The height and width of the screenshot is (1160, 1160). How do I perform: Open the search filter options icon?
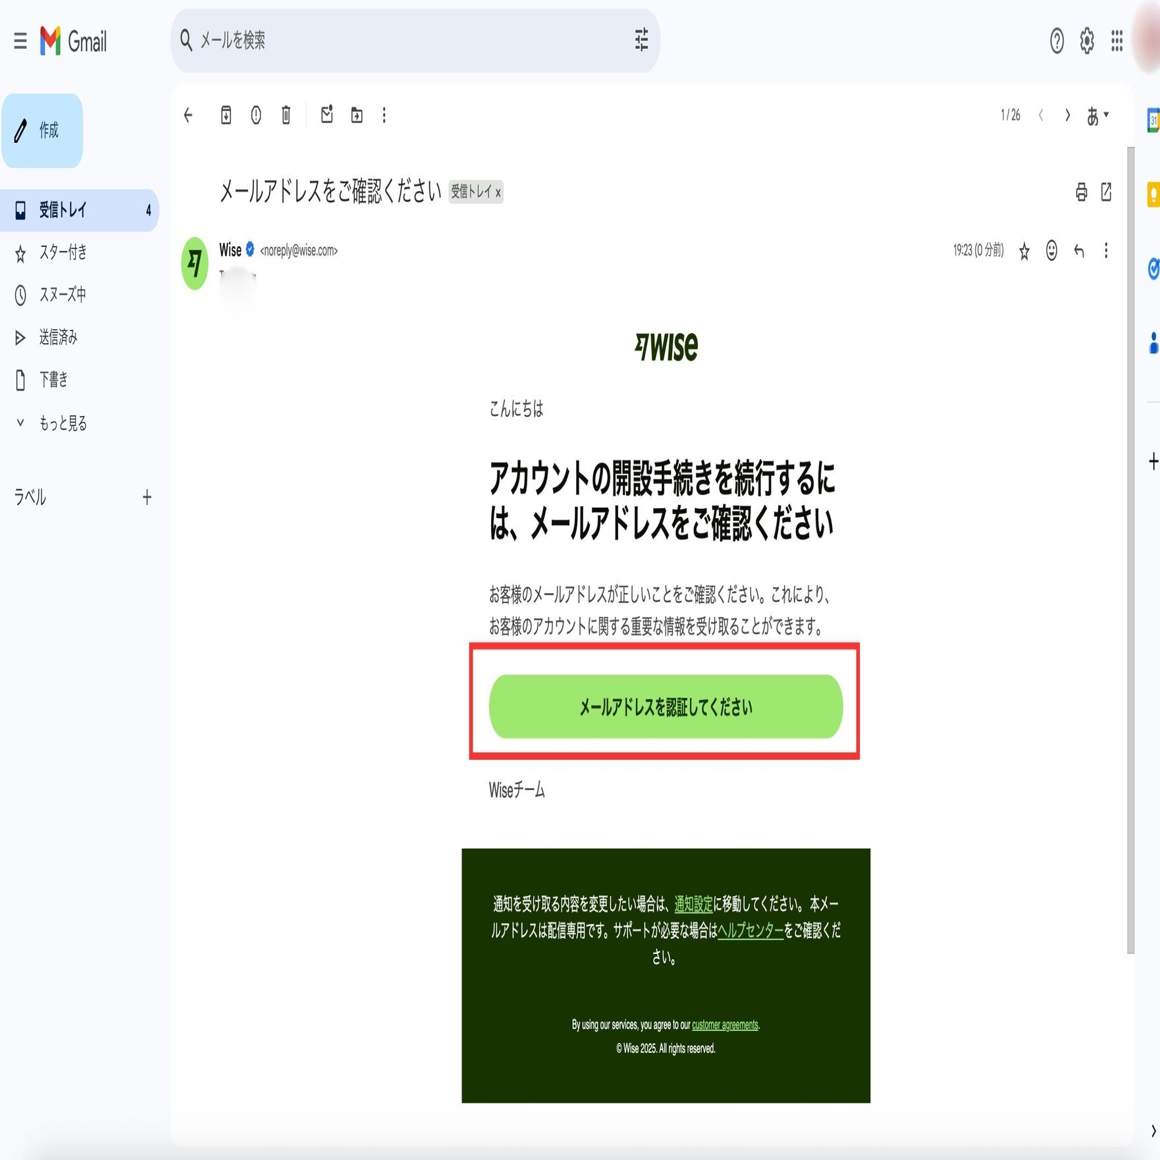[641, 40]
